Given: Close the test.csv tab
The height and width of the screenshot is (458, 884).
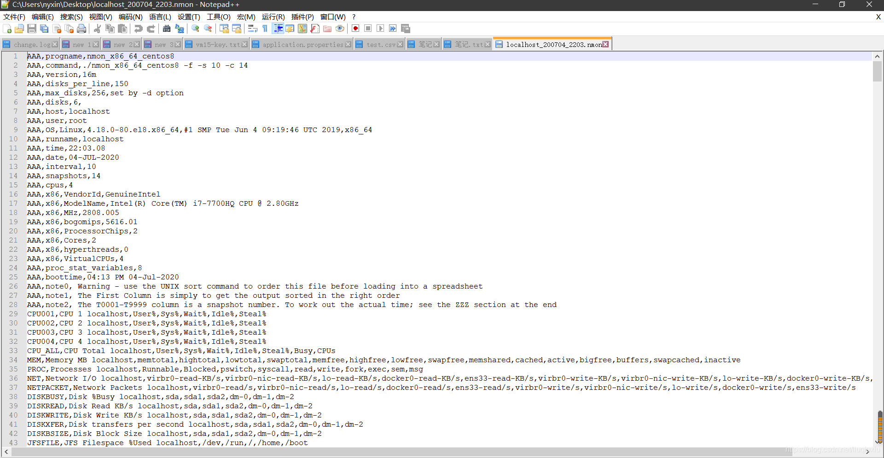Looking at the screenshot, I should click(x=400, y=45).
